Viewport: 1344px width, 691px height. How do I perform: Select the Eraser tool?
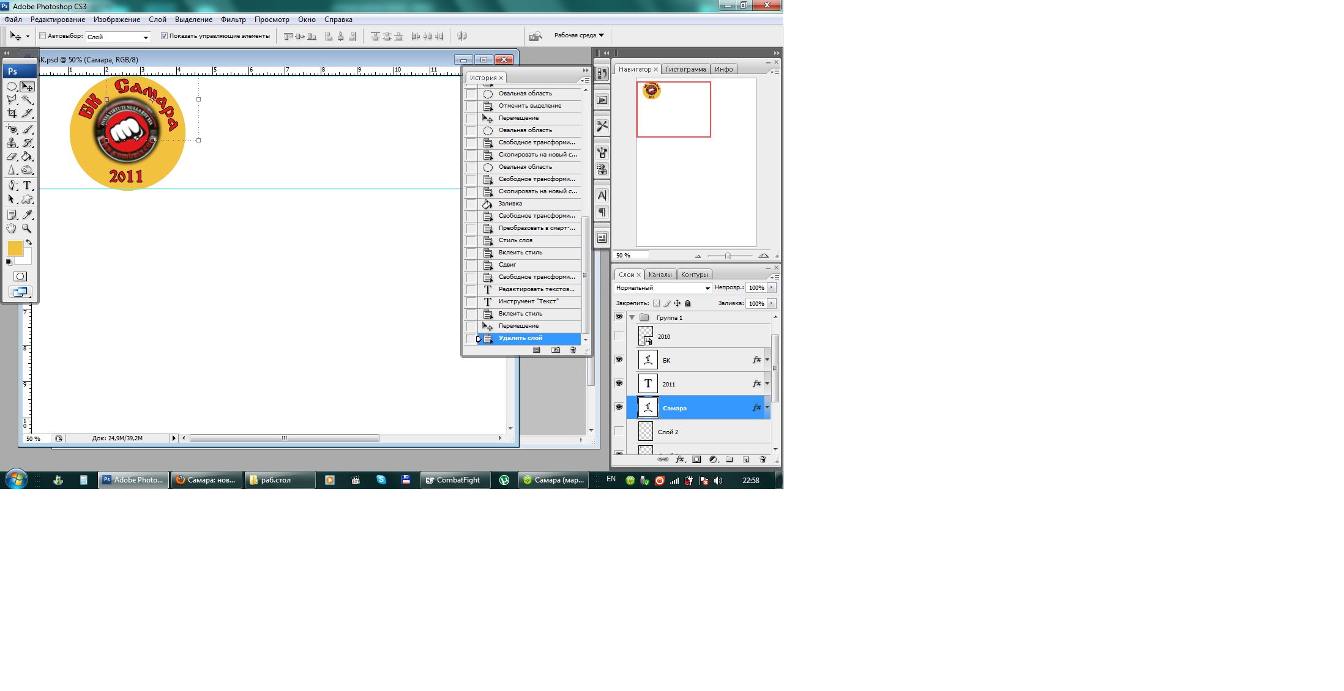click(x=12, y=157)
